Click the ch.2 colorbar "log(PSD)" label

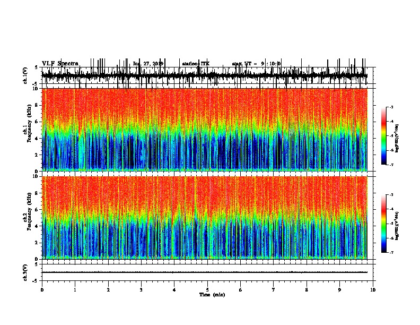[397, 226]
